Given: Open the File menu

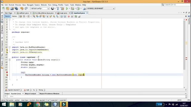Looking at the screenshot, I should point(2,5).
